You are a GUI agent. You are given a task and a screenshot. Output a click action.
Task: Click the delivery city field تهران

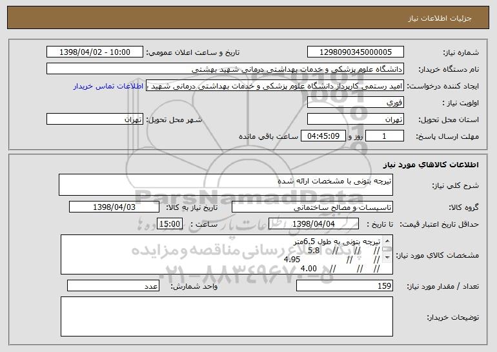95,119
